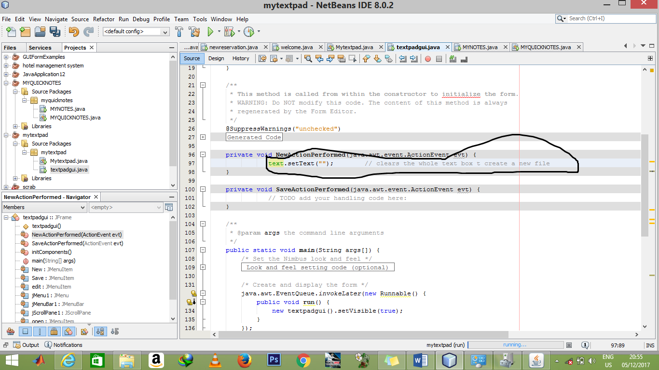The height and width of the screenshot is (370, 659).
Task: Start macro recording with red circle icon
Action: (x=427, y=59)
